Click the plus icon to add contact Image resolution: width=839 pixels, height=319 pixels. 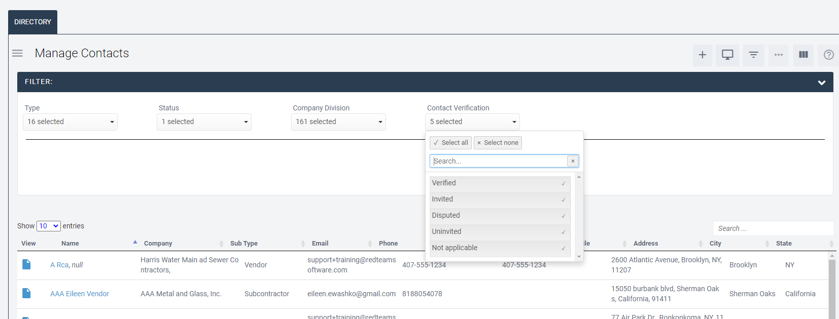pos(702,55)
